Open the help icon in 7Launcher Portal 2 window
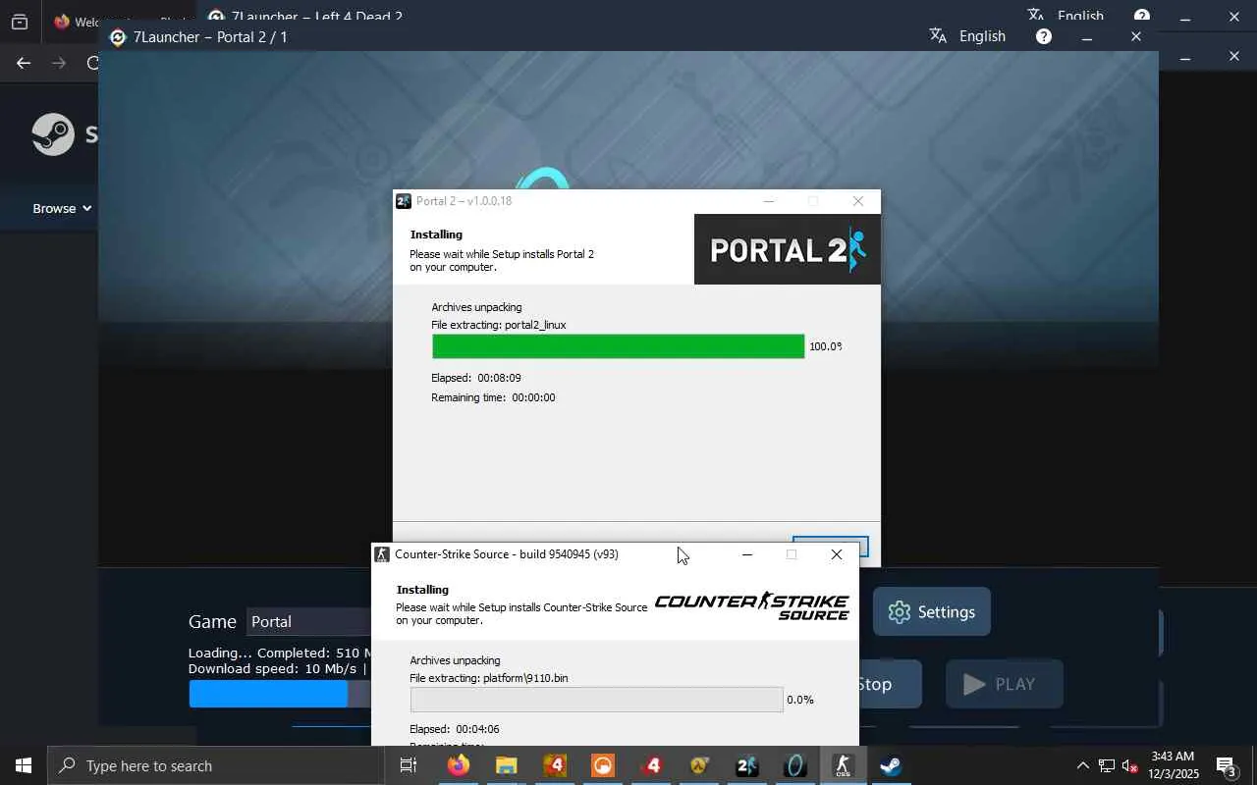The width and height of the screenshot is (1257, 785). click(1044, 36)
